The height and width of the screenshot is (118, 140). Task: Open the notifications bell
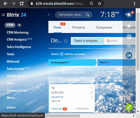[129, 26]
